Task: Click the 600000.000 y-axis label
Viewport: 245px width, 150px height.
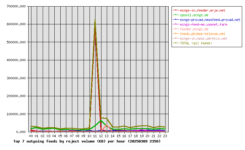Action: pyautogui.click(x=16, y=24)
